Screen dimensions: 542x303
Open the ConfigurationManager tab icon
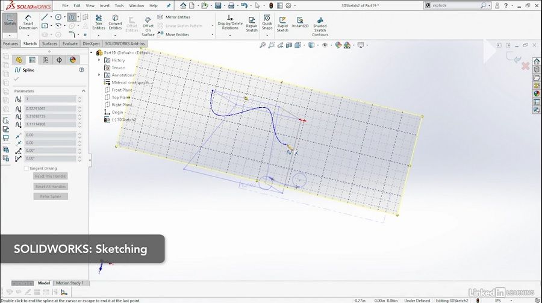click(x=46, y=60)
